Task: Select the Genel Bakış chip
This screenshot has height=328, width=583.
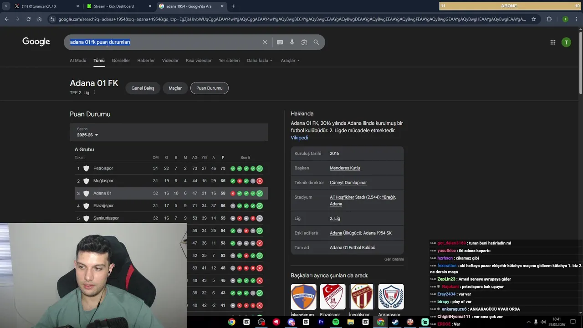Action: click(143, 88)
